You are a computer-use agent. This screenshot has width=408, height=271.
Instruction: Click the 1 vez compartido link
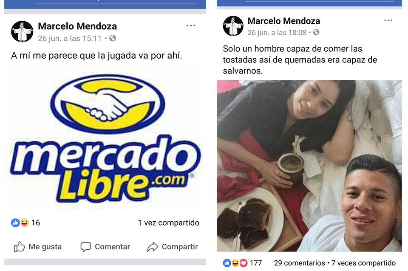coord(168,223)
